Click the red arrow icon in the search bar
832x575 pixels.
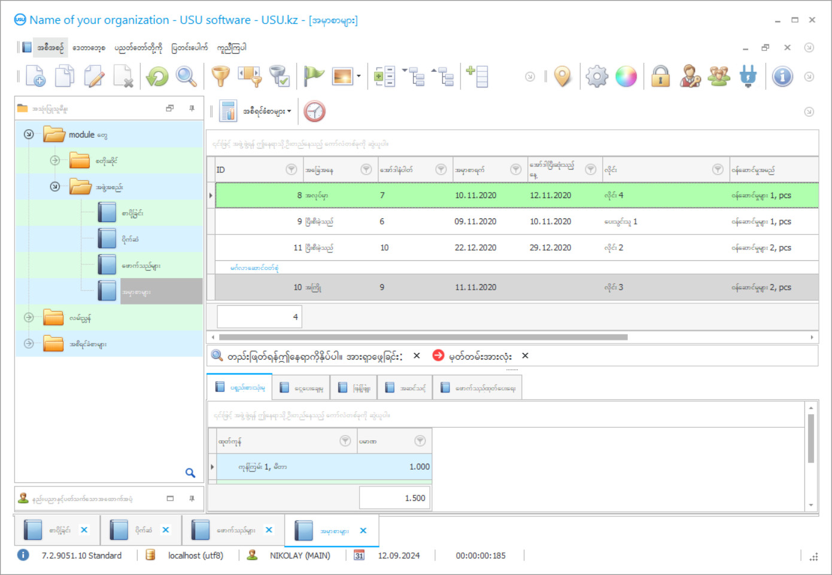click(x=438, y=355)
